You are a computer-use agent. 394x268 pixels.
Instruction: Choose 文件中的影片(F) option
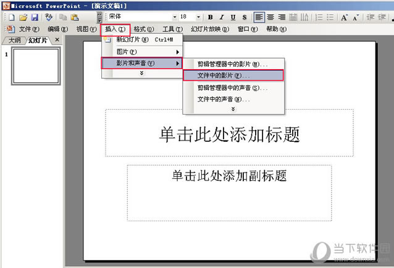coord(233,75)
